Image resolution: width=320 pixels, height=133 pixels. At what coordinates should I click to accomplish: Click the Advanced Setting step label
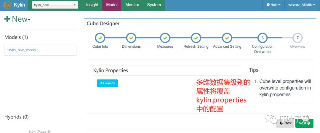[227, 47]
